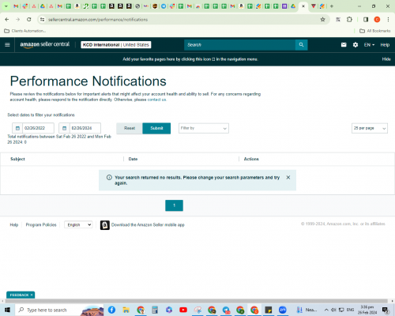Reset the date filters
This screenshot has height=316, width=395.
point(130,128)
